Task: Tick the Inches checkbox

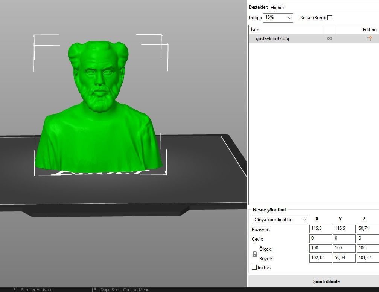Action: 254,268
